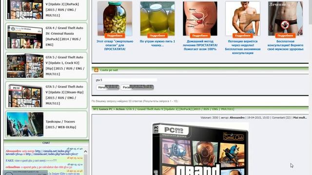Open the GTA 5 Update 1 Crack V2 Rip thumbnail
The height and width of the screenshot is (175, 312).
[x=25, y=66]
